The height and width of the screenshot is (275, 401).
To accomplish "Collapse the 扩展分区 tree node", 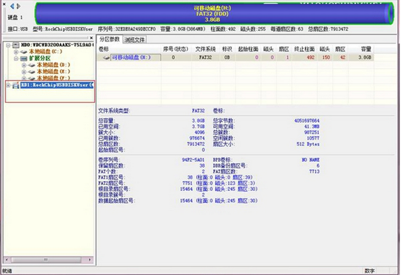I will [16, 58].
